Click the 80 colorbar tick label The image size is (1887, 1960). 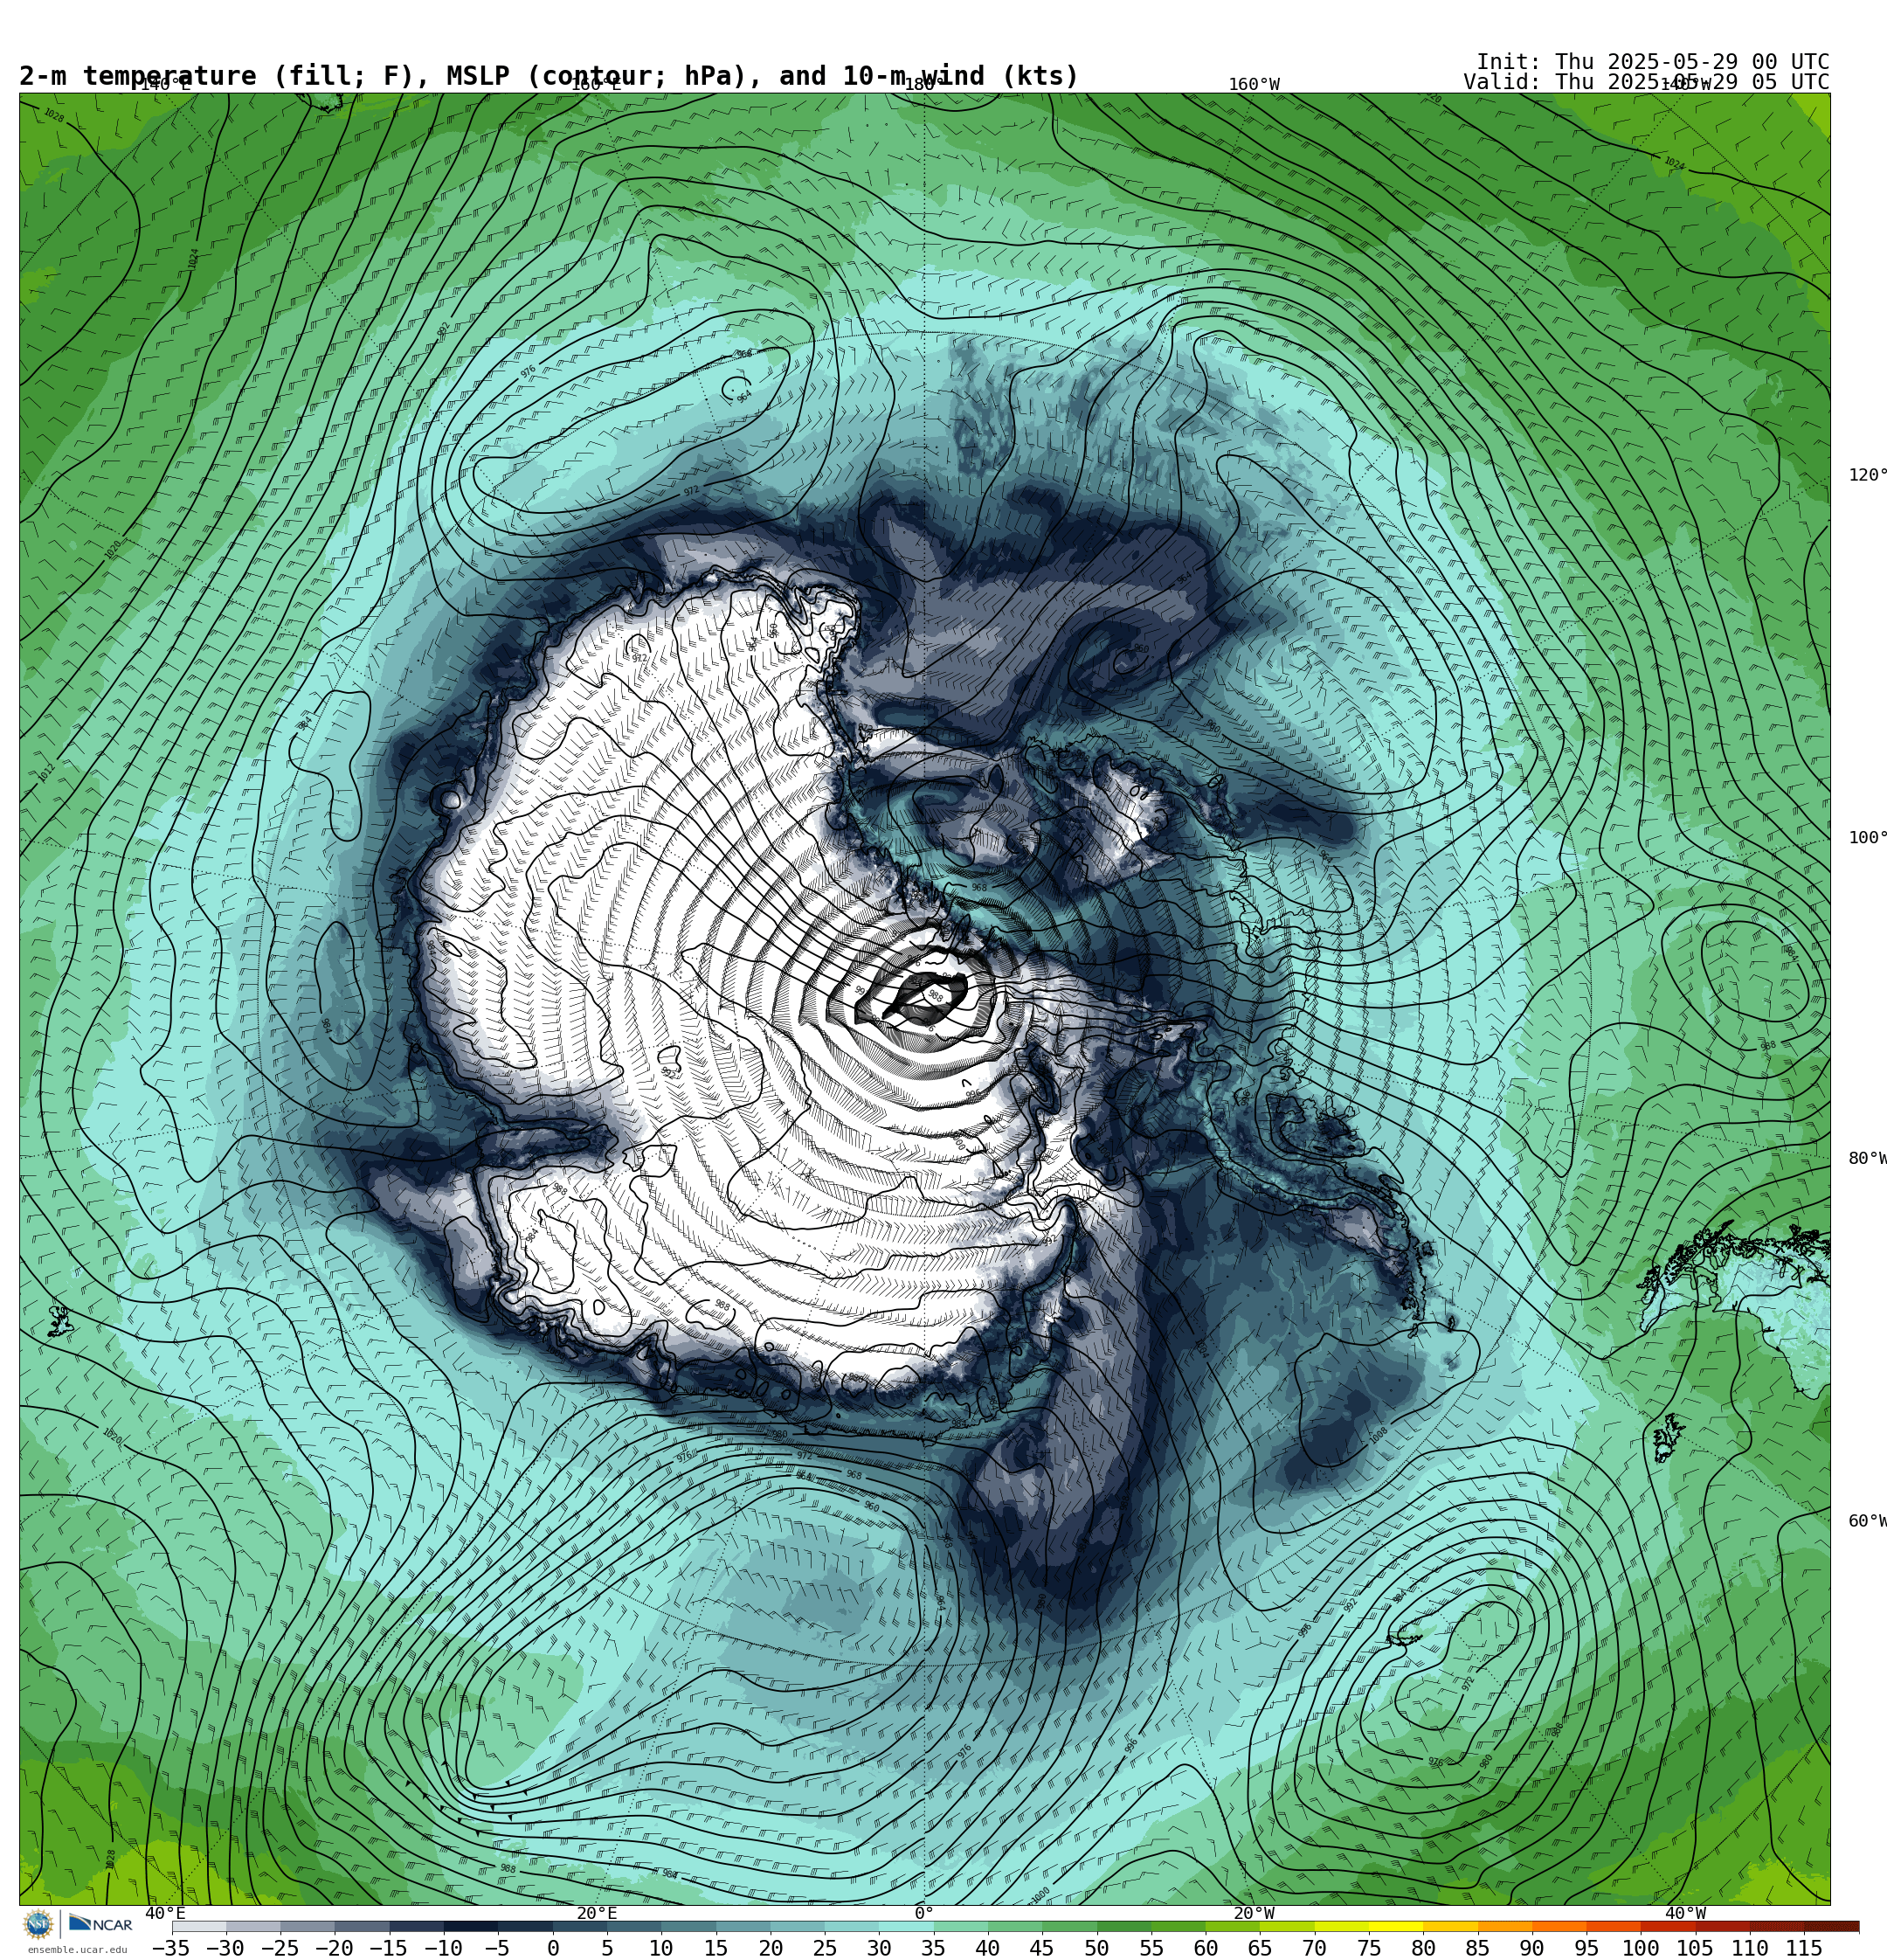(x=1424, y=1948)
